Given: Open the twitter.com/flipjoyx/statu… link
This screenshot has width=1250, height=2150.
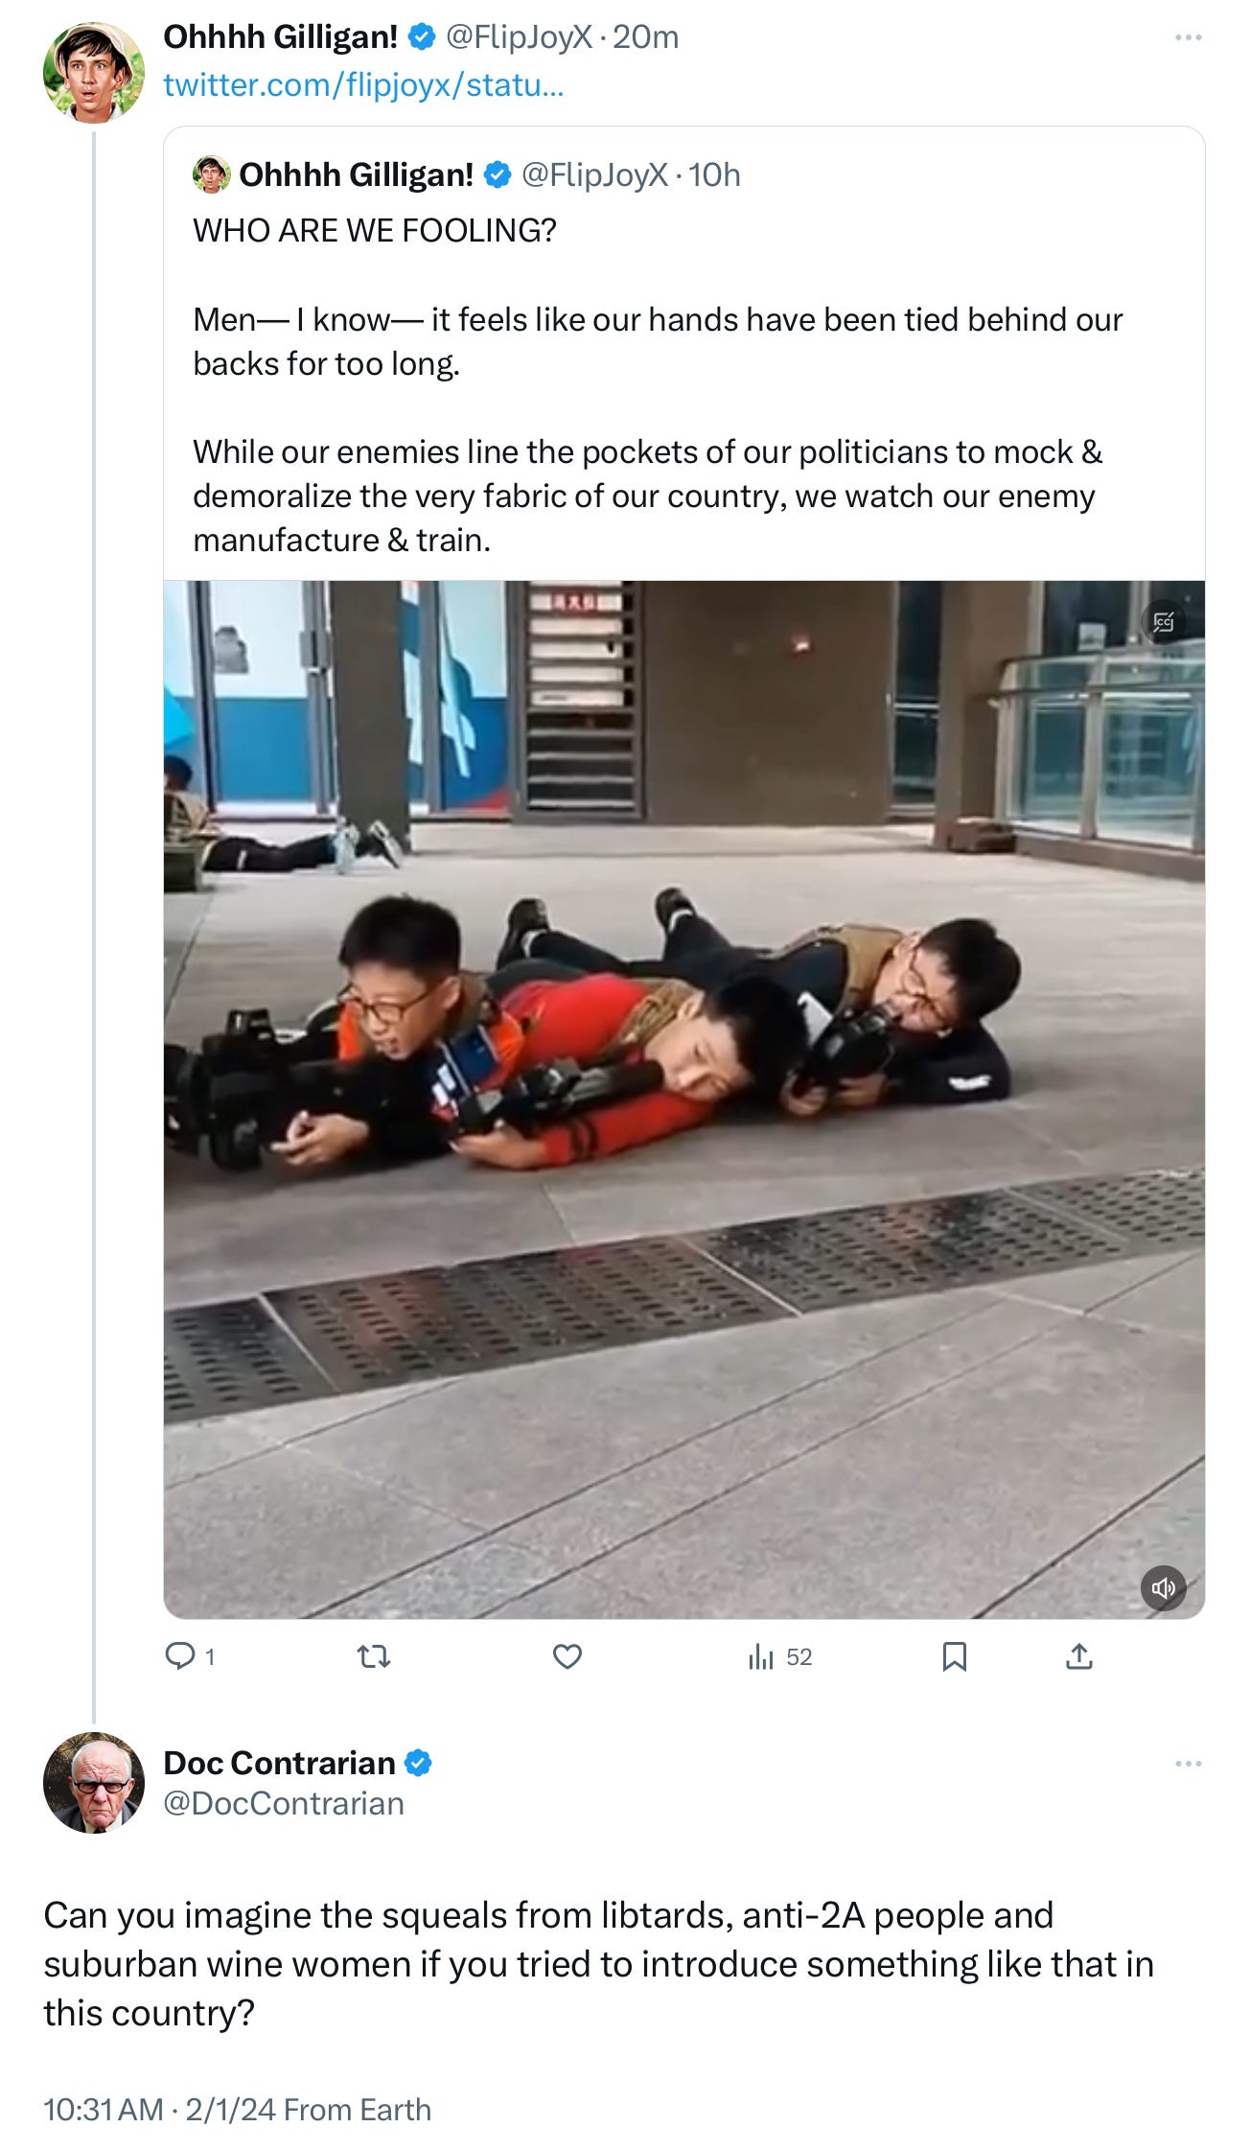Looking at the screenshot, I should pyautogui.click(x=363, y=84).
